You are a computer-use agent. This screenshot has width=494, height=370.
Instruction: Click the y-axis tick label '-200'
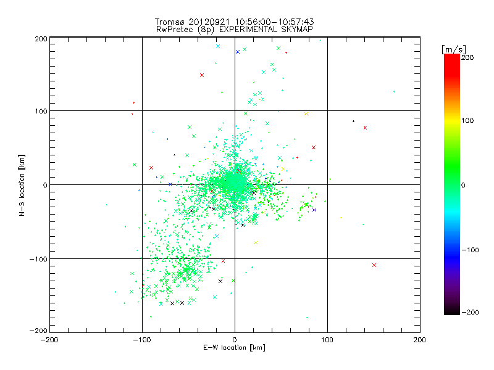38,331
